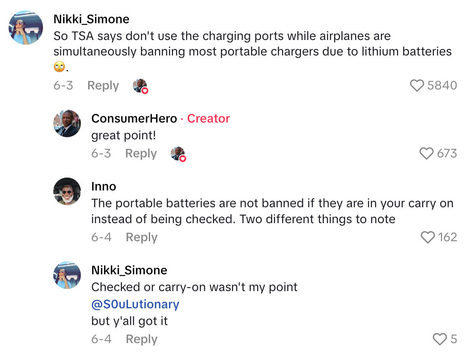Unlike Nikki_Simone's bottom comment showing 5 likes
This screenshot has width=473, height=356.
pyautogui.click(x=439, y=339)
